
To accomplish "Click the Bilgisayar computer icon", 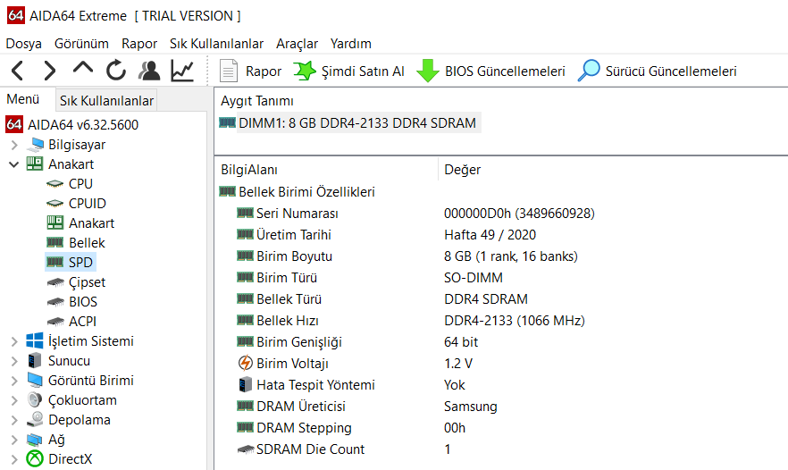I will 35,144.
